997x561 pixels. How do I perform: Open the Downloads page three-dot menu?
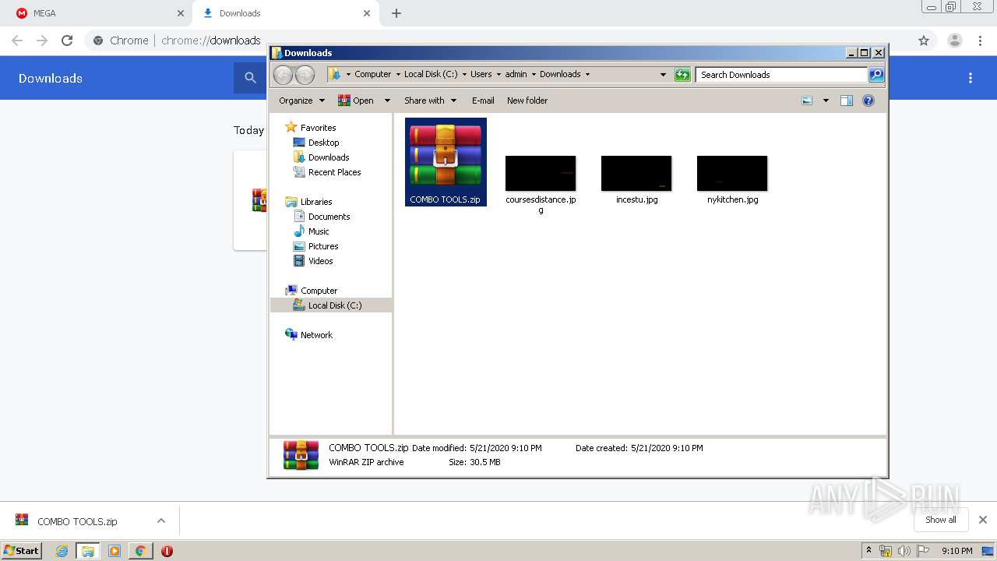[x=971, y=78]
